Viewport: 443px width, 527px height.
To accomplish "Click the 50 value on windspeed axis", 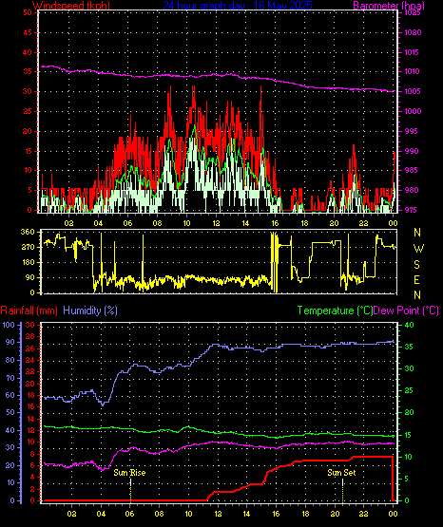I will [28, 12].
